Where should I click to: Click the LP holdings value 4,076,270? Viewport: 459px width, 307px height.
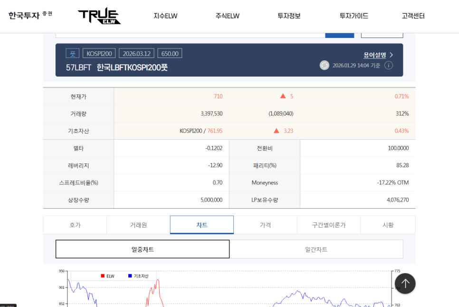point(398,200)
